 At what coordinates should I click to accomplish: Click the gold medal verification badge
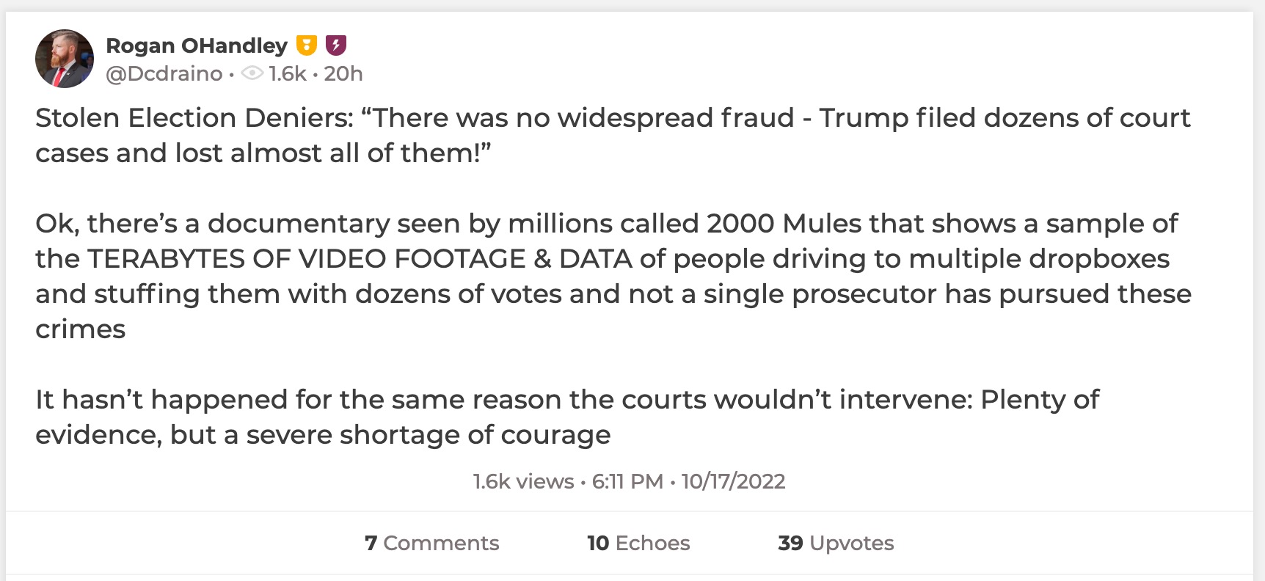[306, 45]
